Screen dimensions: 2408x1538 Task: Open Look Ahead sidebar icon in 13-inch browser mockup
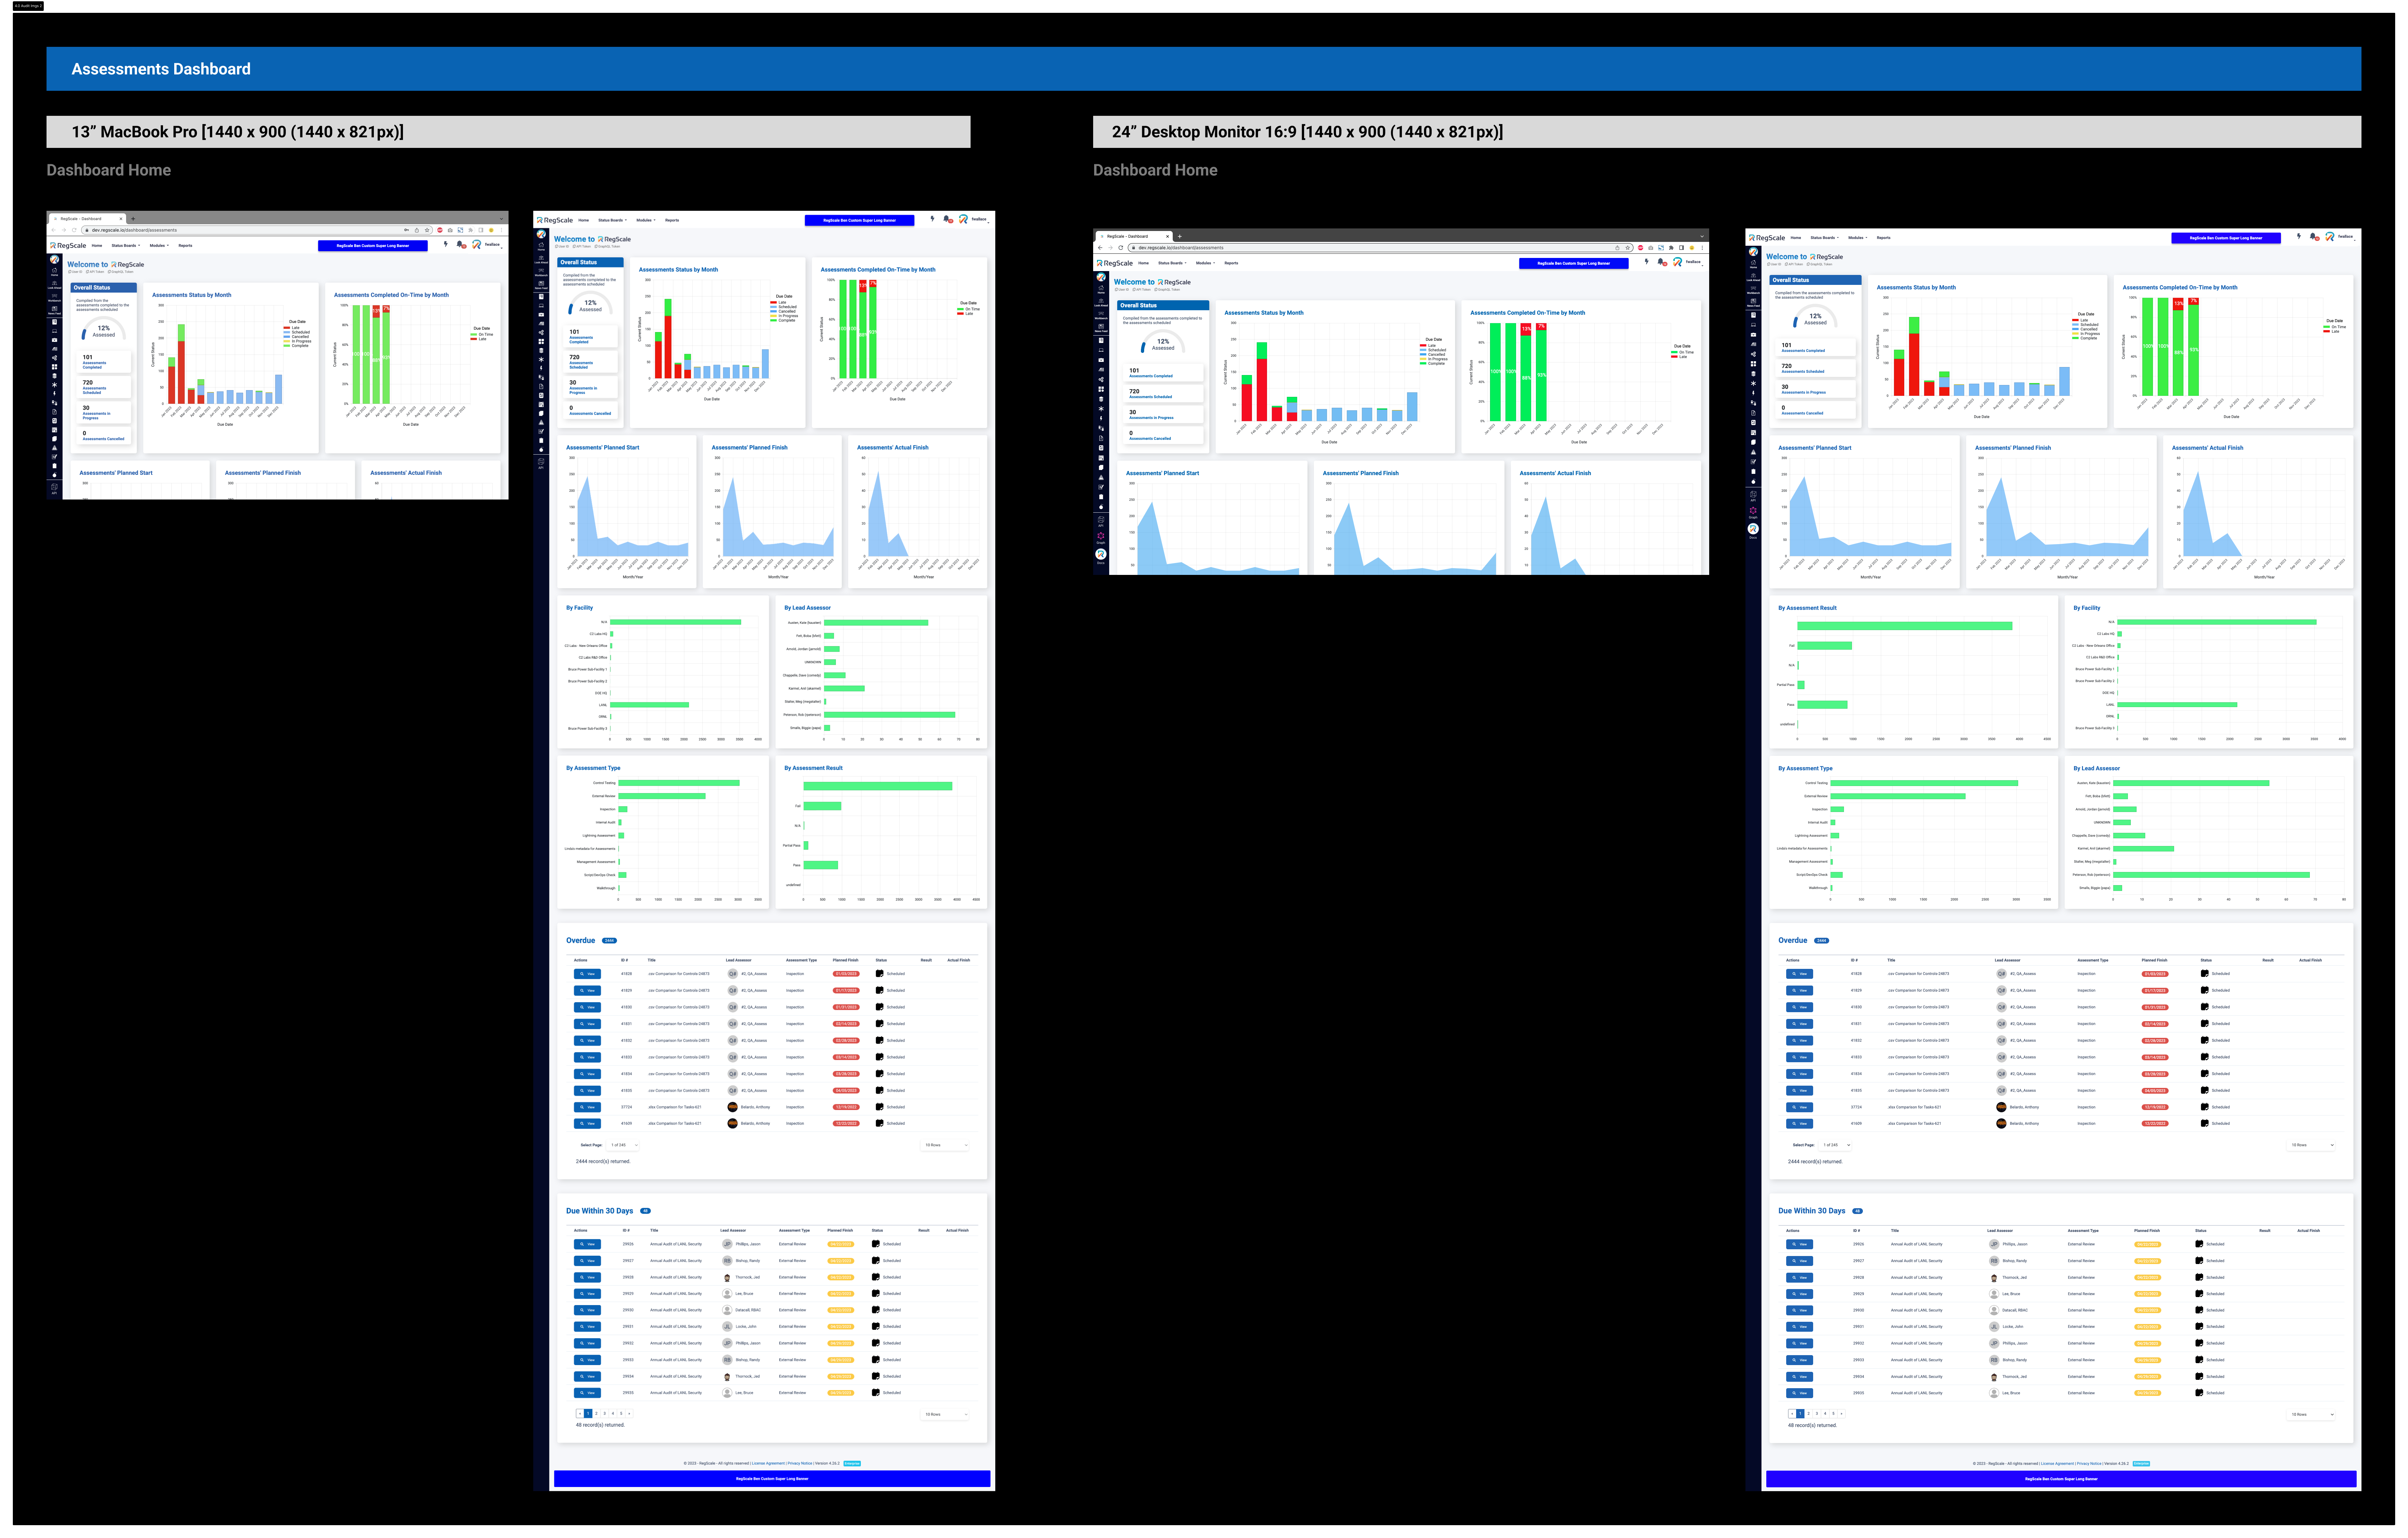(x=55, y=285)
